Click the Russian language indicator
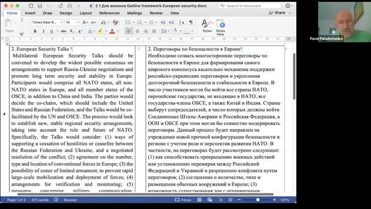The width and height of the screenshot is (371, 209). (70, 200)
